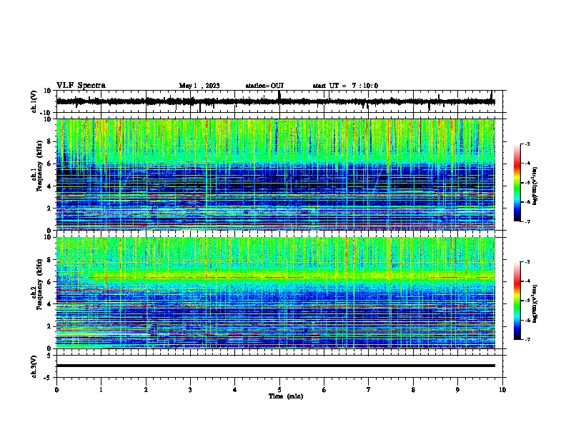Click the '6' kHz tick of ch.2 spectrogram

[50, 282]
